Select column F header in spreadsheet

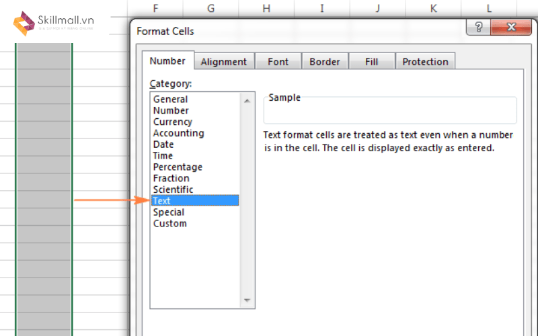[x=155, y=8]
